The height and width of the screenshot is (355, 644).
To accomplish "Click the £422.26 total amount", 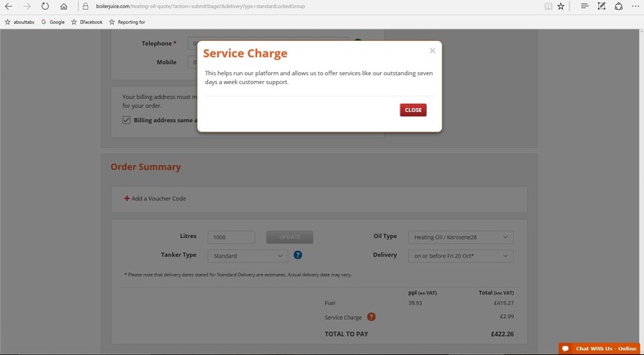I will [x=502, y=334].
